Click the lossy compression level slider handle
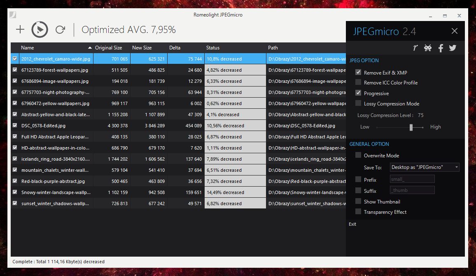This screenshot has width=476, height=276. [411, 127]
